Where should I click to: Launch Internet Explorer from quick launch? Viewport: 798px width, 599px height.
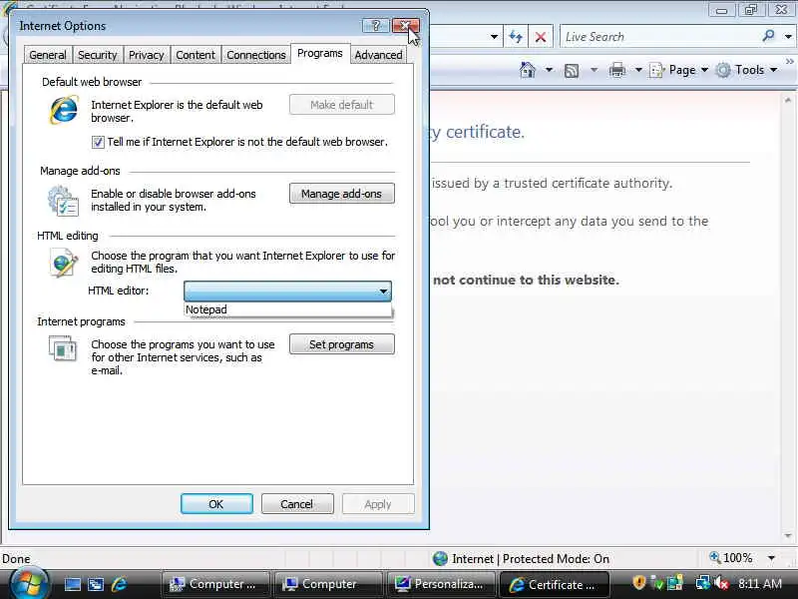[x=119, y=584]
